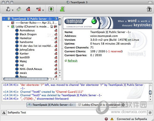Collapse the TeamSpeak Public Server tree root
This screenshot has height=121, width=154.
click(4, 19)
